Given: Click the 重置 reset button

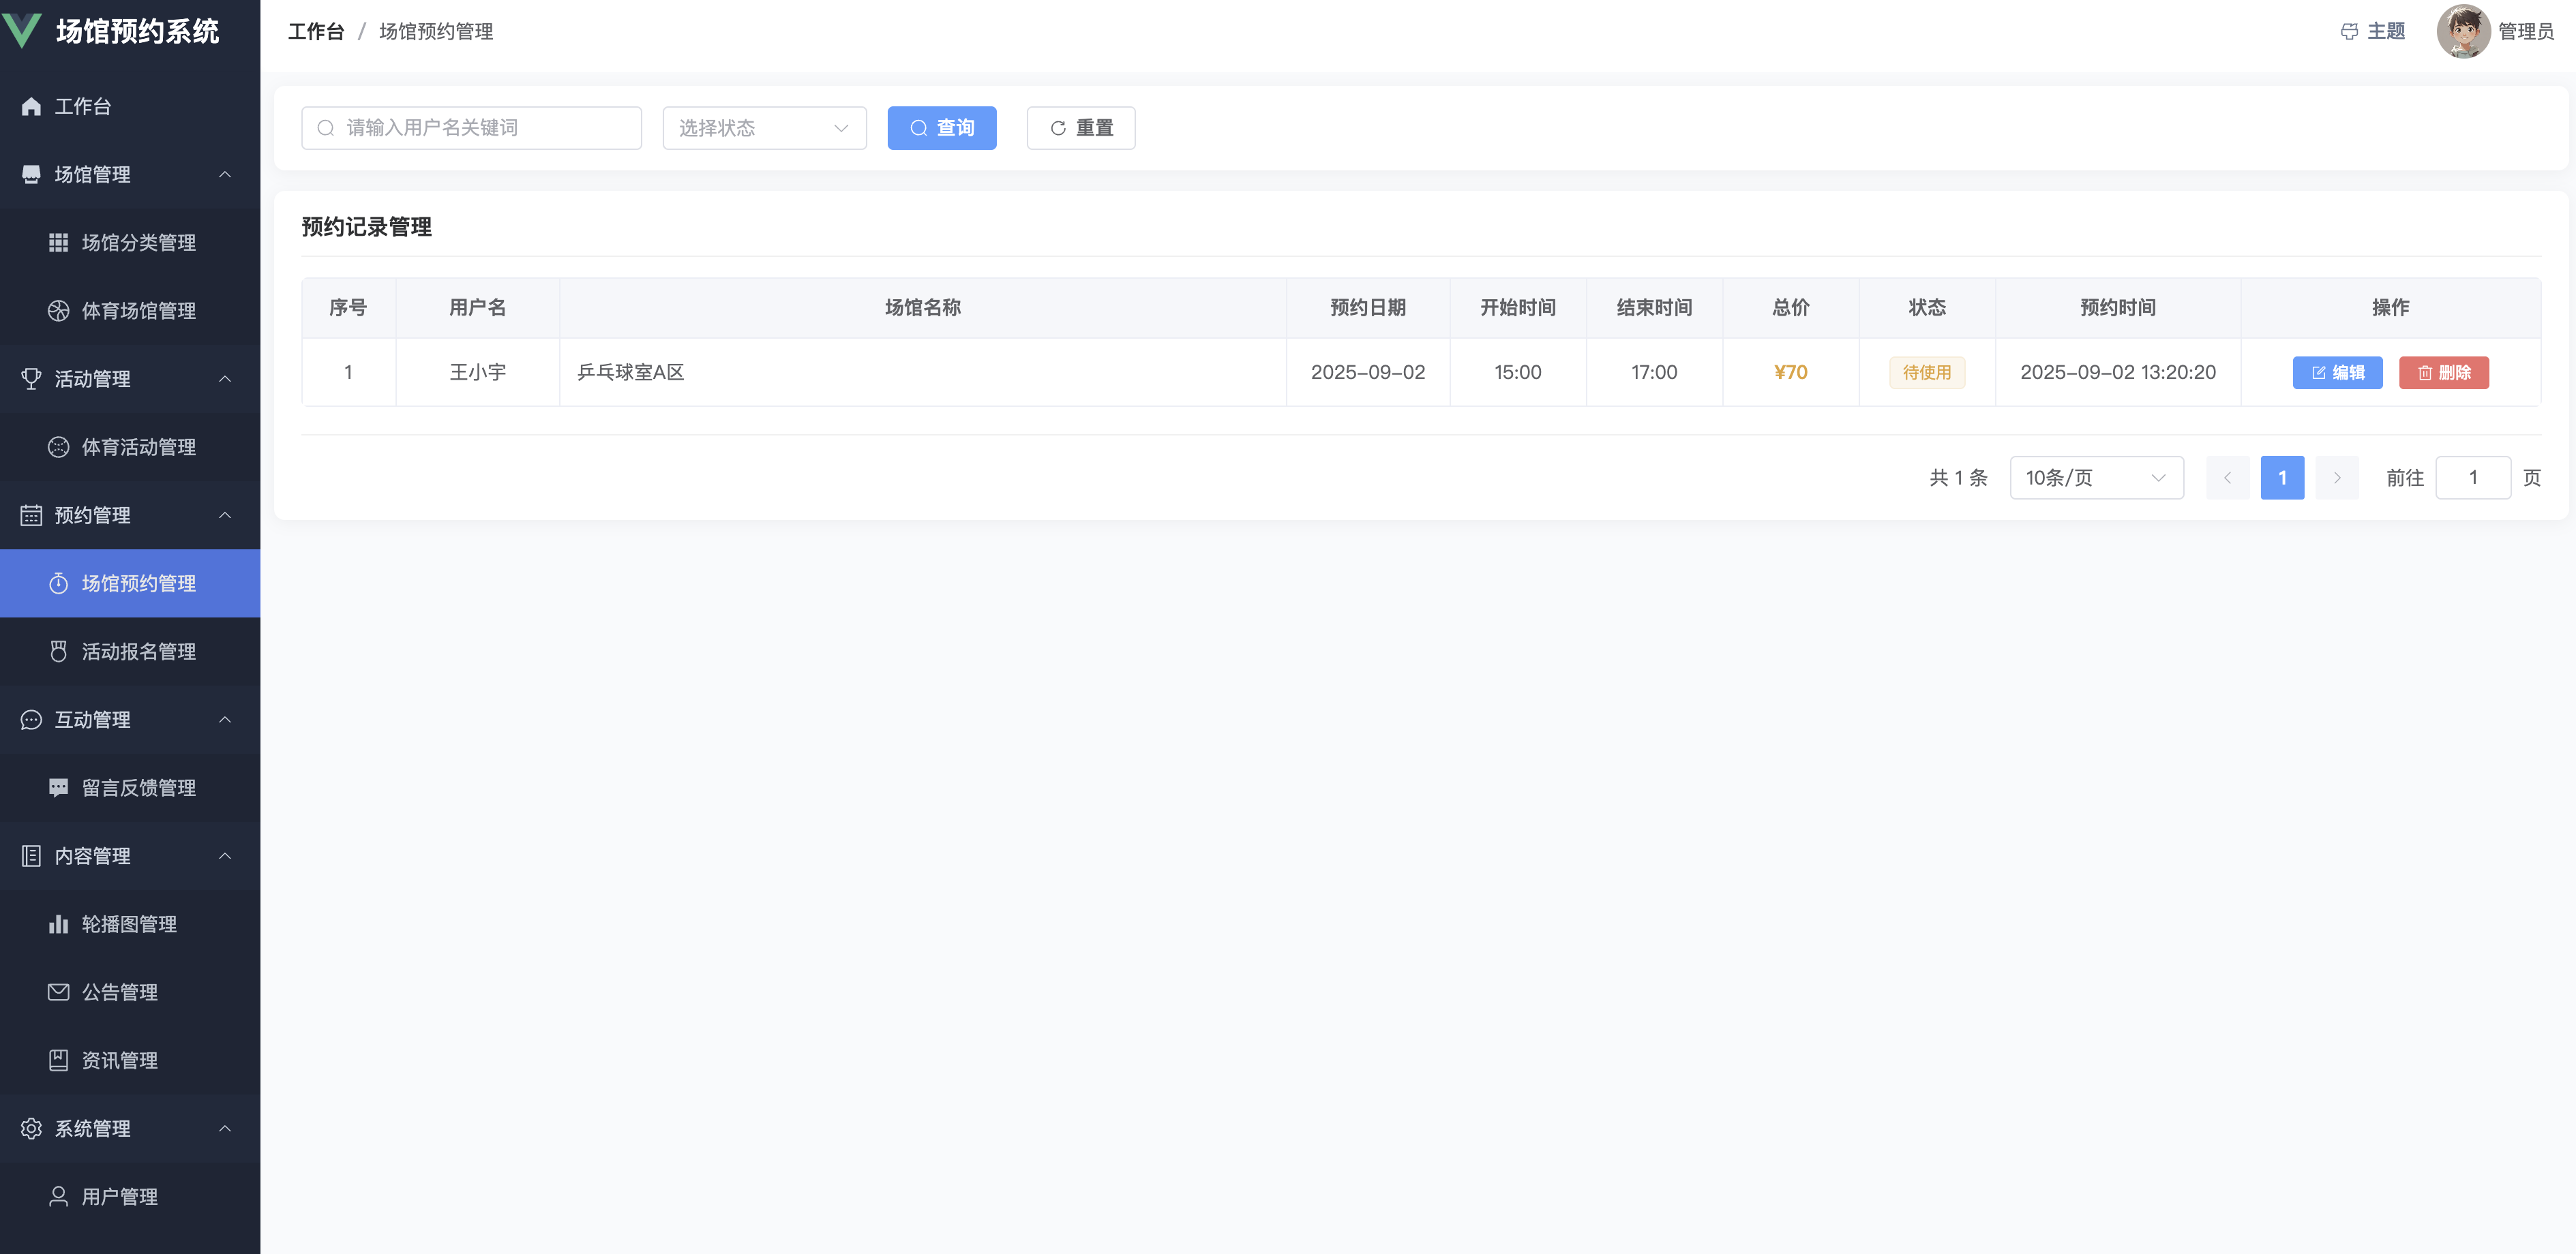Looking at the screenshot, I should 1080,128.
